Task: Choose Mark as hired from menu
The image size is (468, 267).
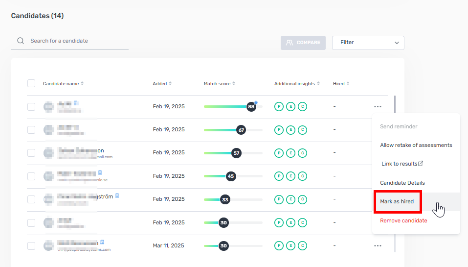Action: point(397,202)
